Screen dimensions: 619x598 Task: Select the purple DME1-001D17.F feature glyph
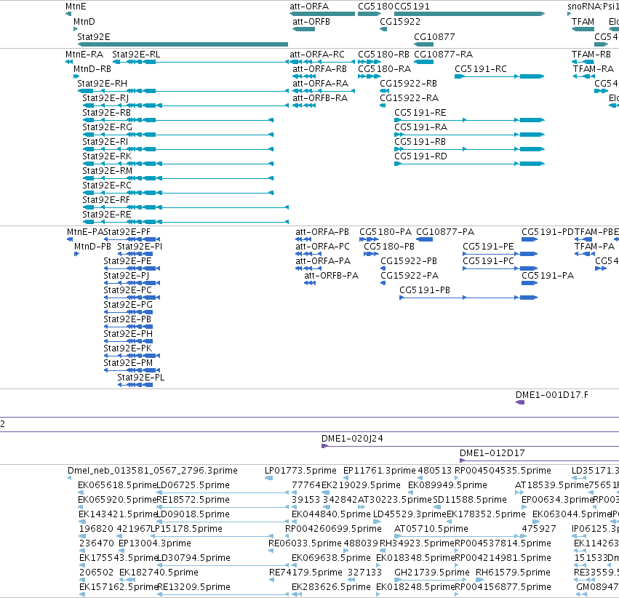520,402
